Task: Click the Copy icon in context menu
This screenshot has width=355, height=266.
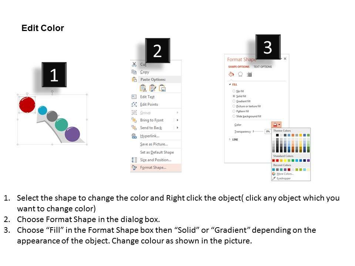Action: click(134, 72)
